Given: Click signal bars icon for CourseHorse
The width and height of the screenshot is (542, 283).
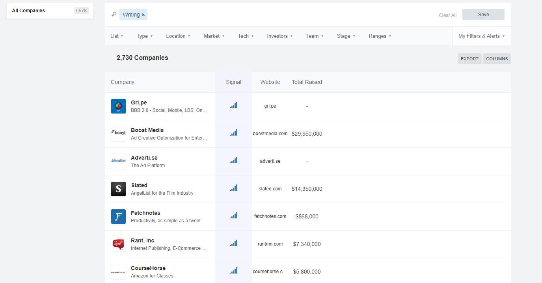Looking at the screenshot, I should pyautogui.click(x=234, y=271).
